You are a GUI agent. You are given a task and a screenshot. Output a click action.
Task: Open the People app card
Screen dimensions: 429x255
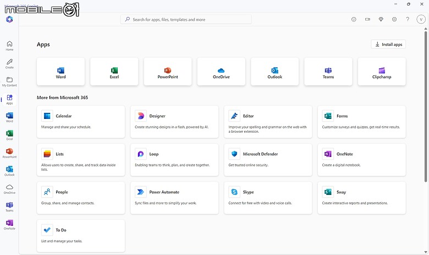pos(81,198)
